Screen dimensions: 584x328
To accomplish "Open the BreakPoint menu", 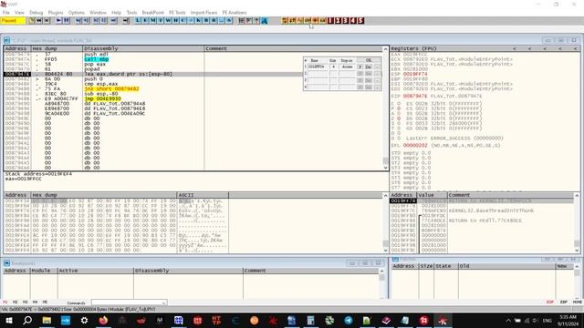I will pyautogui.click(x=152, y=12).
